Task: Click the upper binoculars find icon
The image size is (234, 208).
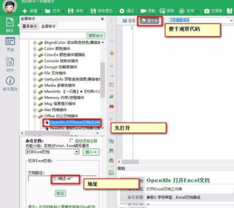Action: 111,150
